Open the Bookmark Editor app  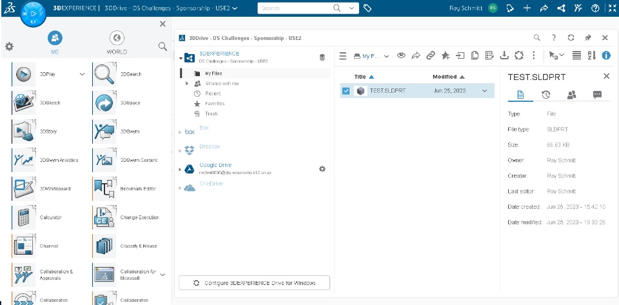[104, 188]
